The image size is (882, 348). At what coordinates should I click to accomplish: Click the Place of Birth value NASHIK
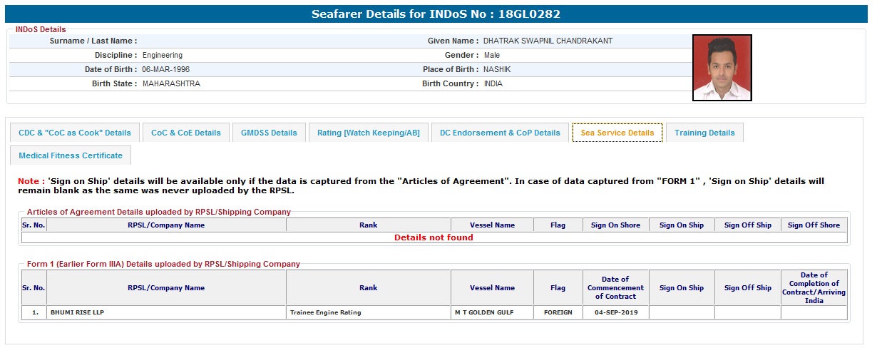pyautogui.click(x=497, y=69)
